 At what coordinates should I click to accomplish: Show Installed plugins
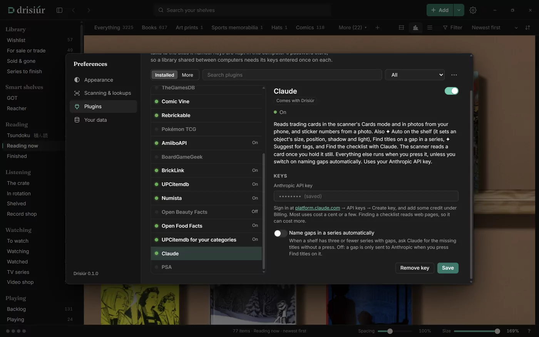pyautogui.click(x=164, y=75)
